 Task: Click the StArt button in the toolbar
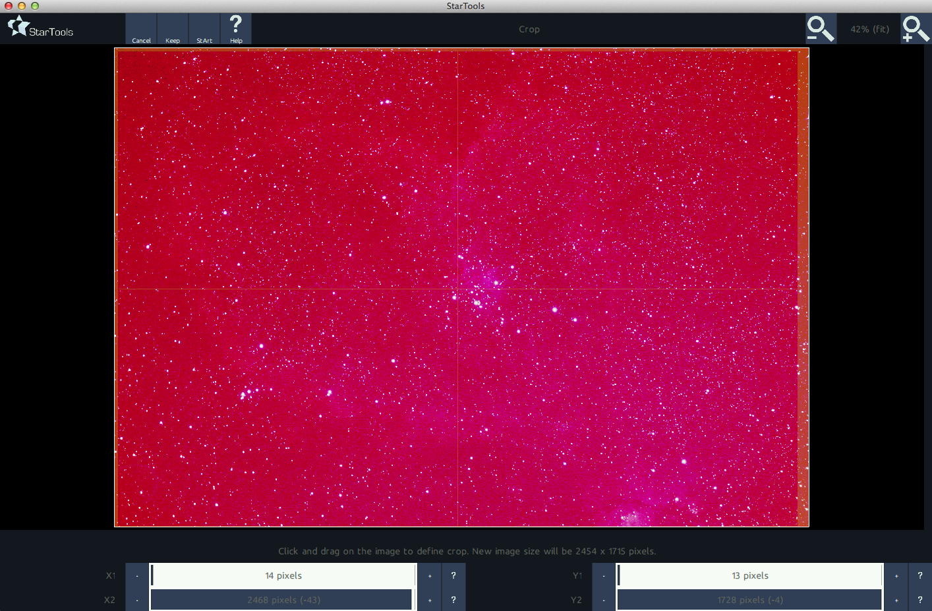point(204,28)
